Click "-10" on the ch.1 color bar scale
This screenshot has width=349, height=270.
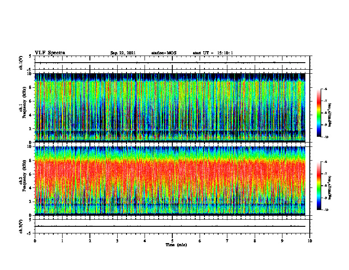pos(326,137)
